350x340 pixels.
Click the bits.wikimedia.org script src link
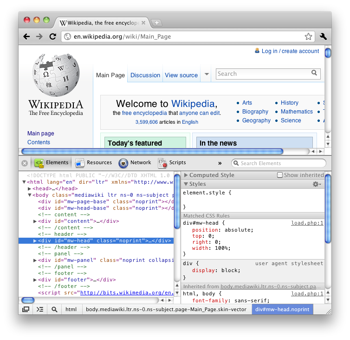click(x=127, y=293)
